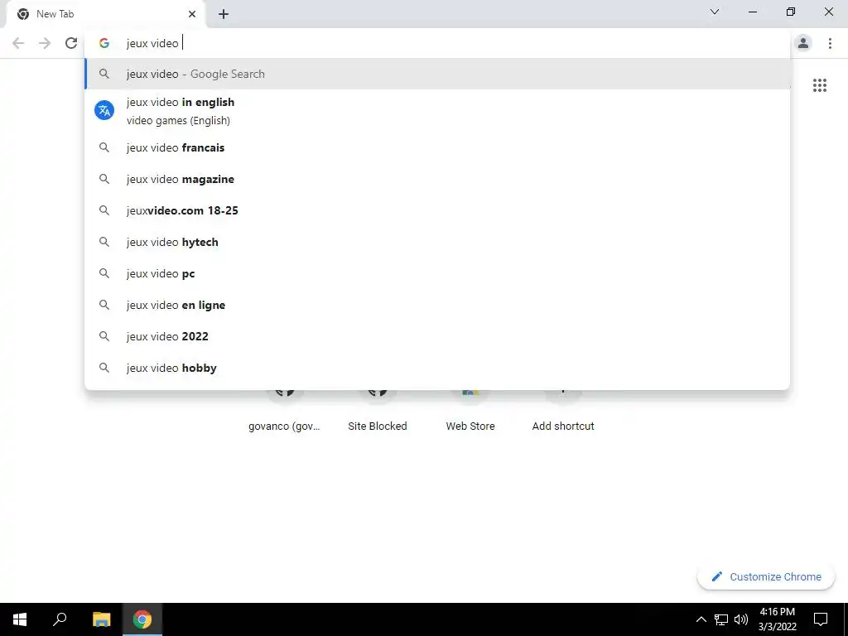Select 'jeux video - Google Search' suggestion

(x=437, y=74)
